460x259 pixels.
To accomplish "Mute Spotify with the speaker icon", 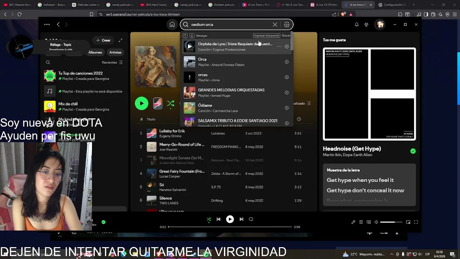I will click(376, 222).
